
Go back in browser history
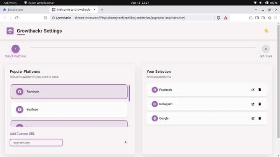coord(5,18)
